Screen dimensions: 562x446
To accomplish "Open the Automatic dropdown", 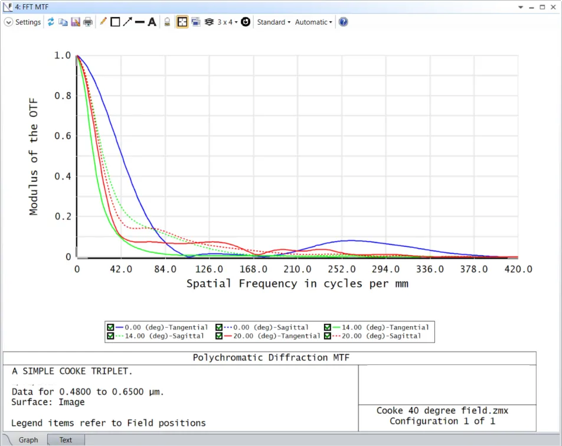I will click(313, 22).
